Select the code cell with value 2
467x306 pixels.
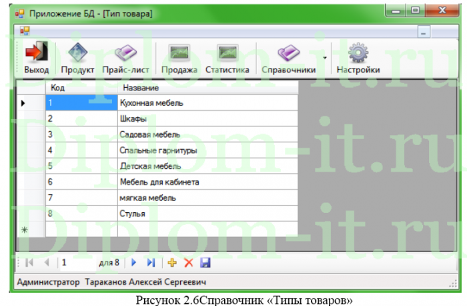[x=81, y=119]
